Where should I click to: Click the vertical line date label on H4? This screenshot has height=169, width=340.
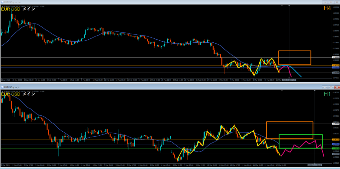click(x=289, y=80)
